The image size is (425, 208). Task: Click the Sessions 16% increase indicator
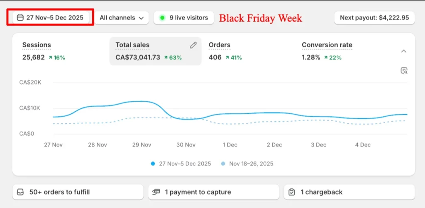57,57
